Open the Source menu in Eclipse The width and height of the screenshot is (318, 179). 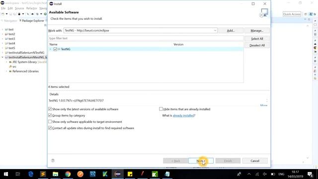19,8
